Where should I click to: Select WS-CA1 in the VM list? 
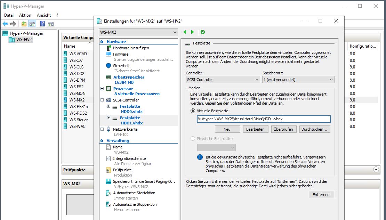[77, 60]
